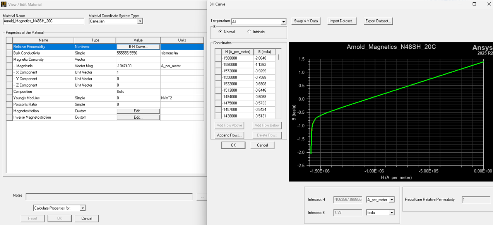Screen dimensions: 493x225
Task: Click Add Row Above button
Action: pos(229,125)
